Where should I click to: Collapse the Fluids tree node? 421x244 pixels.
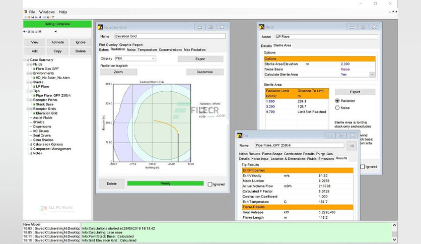pyautogui.click(x=28, y=65)
